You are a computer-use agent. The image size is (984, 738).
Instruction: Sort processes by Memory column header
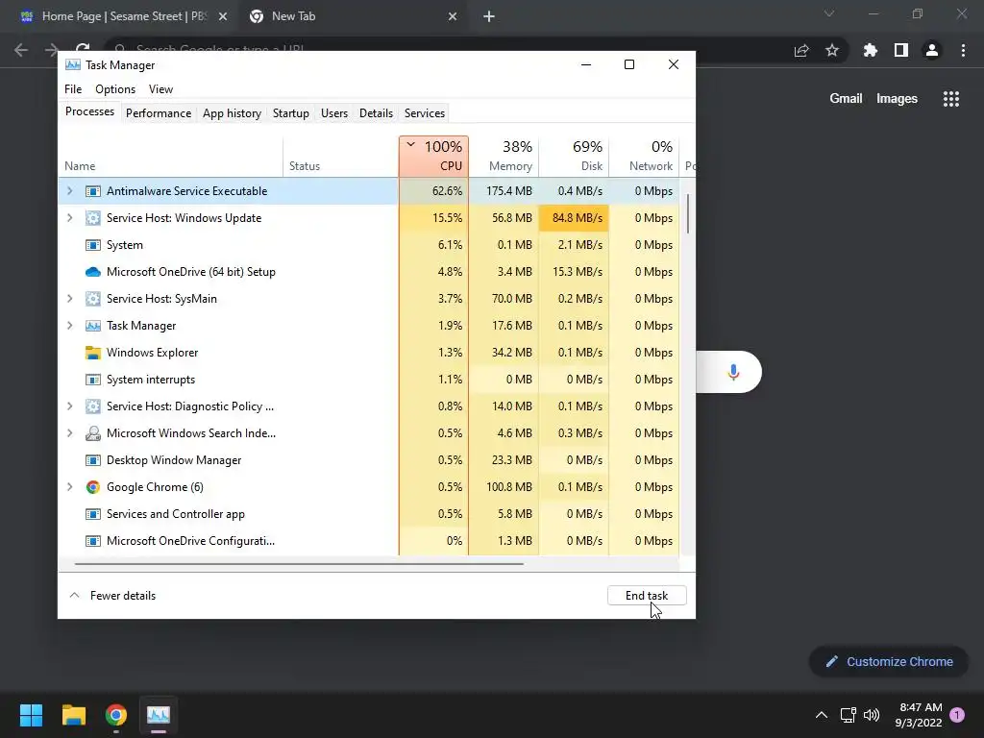click(504, 157)
